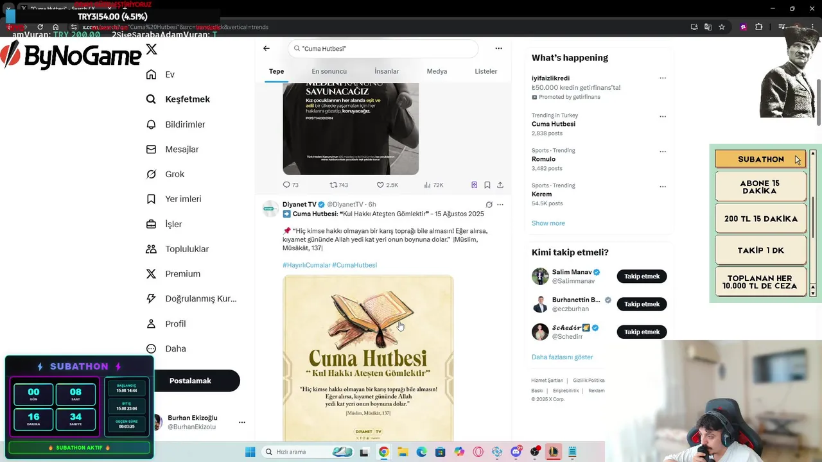Open Daha more menu in sidebar

click(x=166, y=348)
